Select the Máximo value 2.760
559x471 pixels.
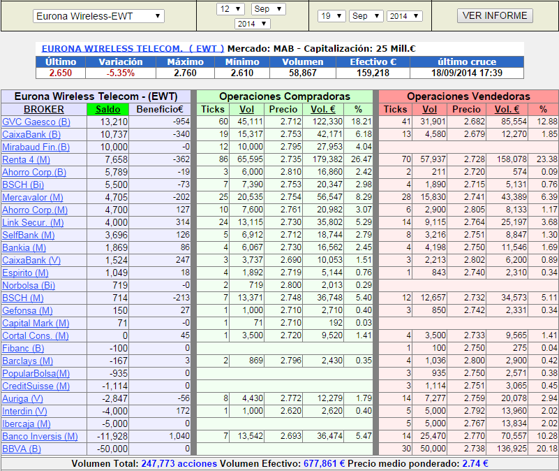(x=185, y=73)
